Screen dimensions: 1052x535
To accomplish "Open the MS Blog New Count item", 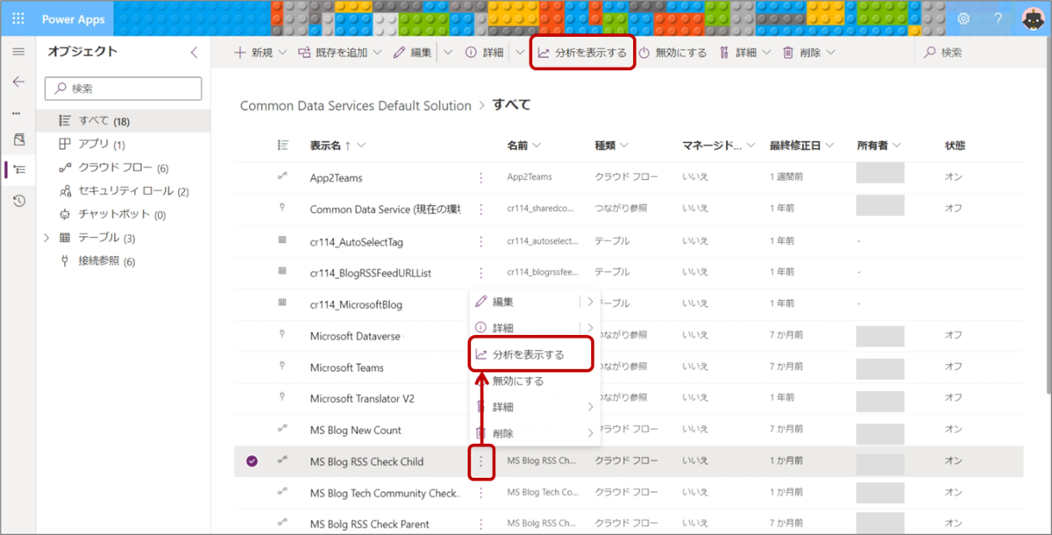I will (356, 430).
